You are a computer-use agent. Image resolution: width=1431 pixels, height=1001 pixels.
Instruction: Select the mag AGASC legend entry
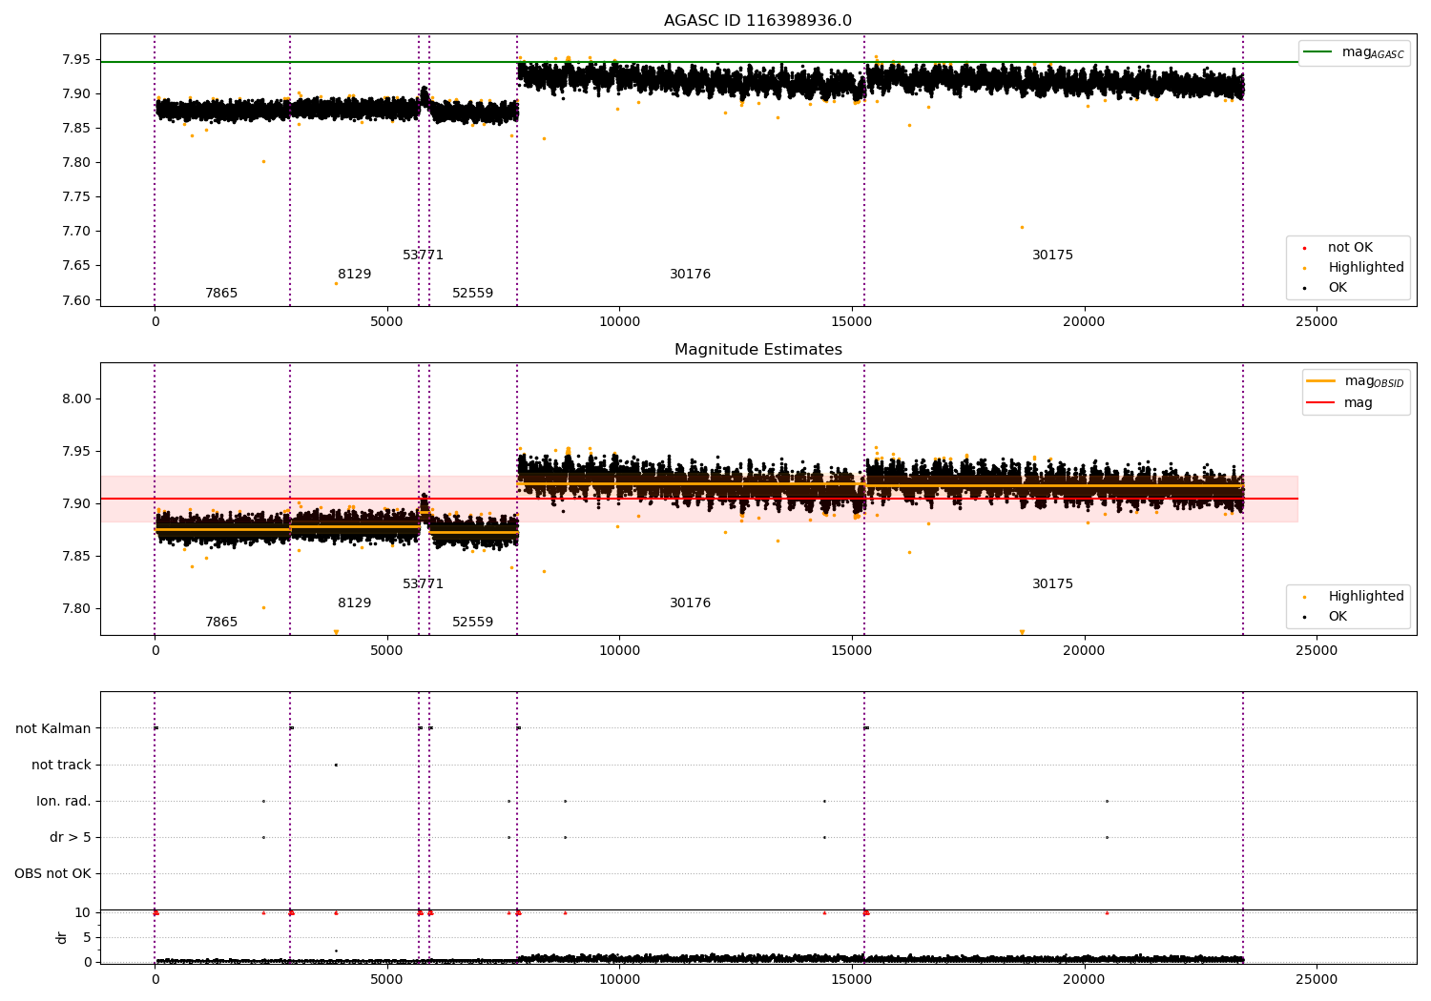1354,52
